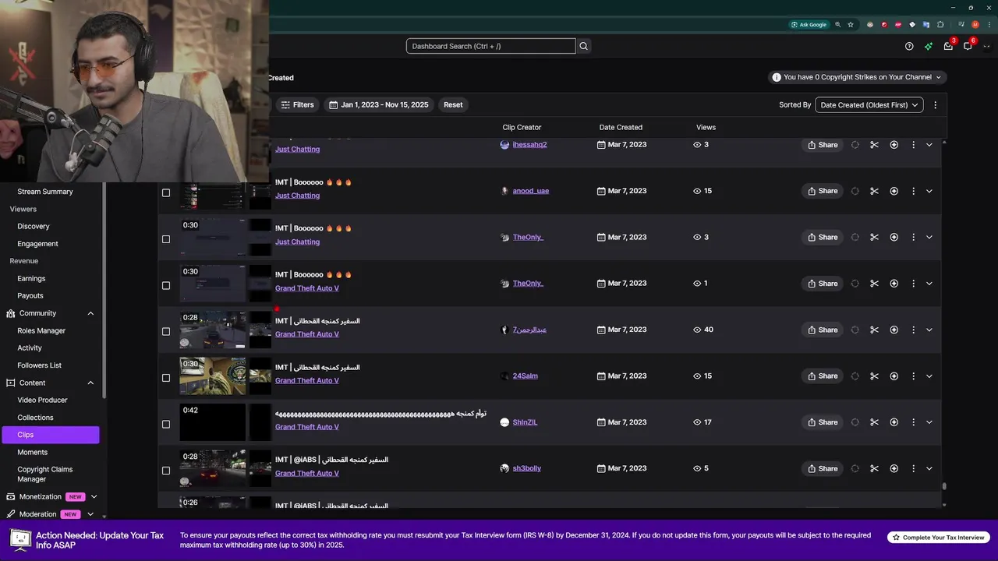Collapse the Content section chevron

(90, 383)
